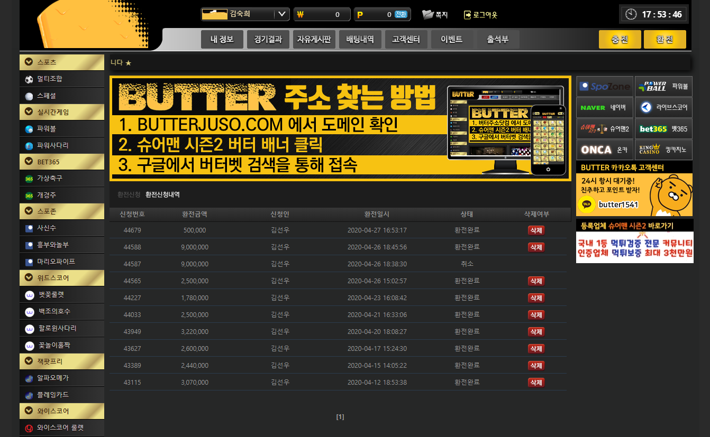The height and width of the screenshot is (437, 710).
Task: Select 파워볼 in the left sidebar
Action: [x=29, y=129]
